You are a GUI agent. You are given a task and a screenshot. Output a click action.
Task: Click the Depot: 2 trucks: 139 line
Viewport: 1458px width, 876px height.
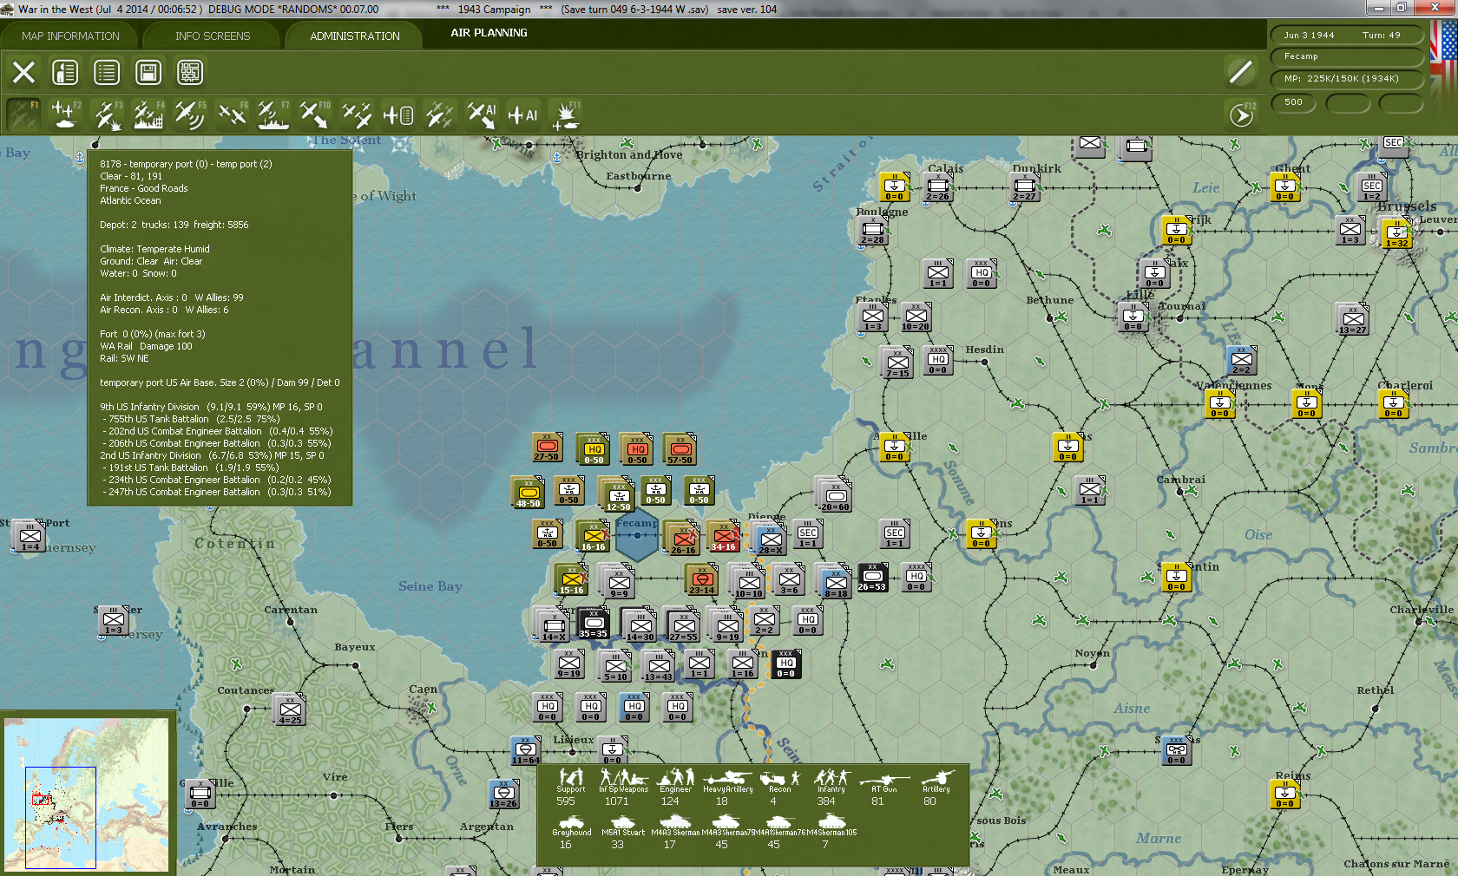click(174, 225)
